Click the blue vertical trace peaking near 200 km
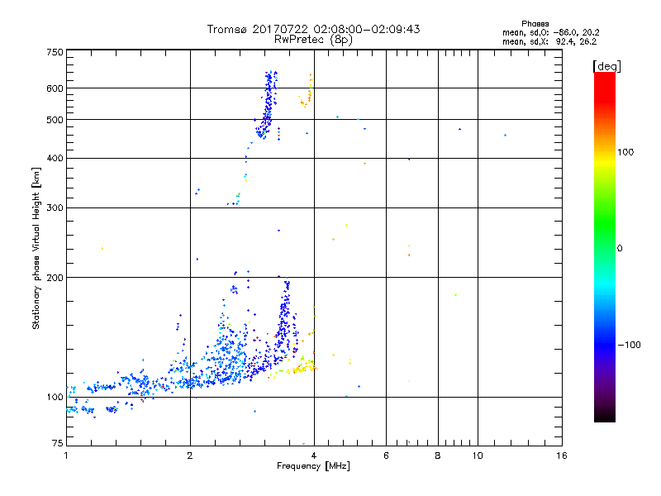The width and height of the screenshot is (661, 496). click(285, 318)
